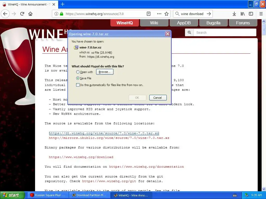266x199 pixels.
Task: Open the browser home page
Action: tap(30, 14)
